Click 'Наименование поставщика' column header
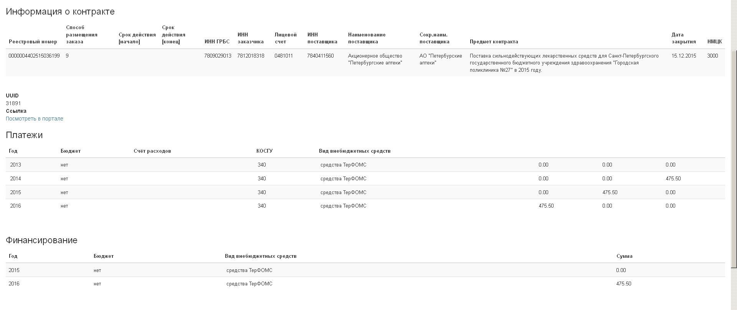Viewport: 737px width, 310px height. point(367,38)
